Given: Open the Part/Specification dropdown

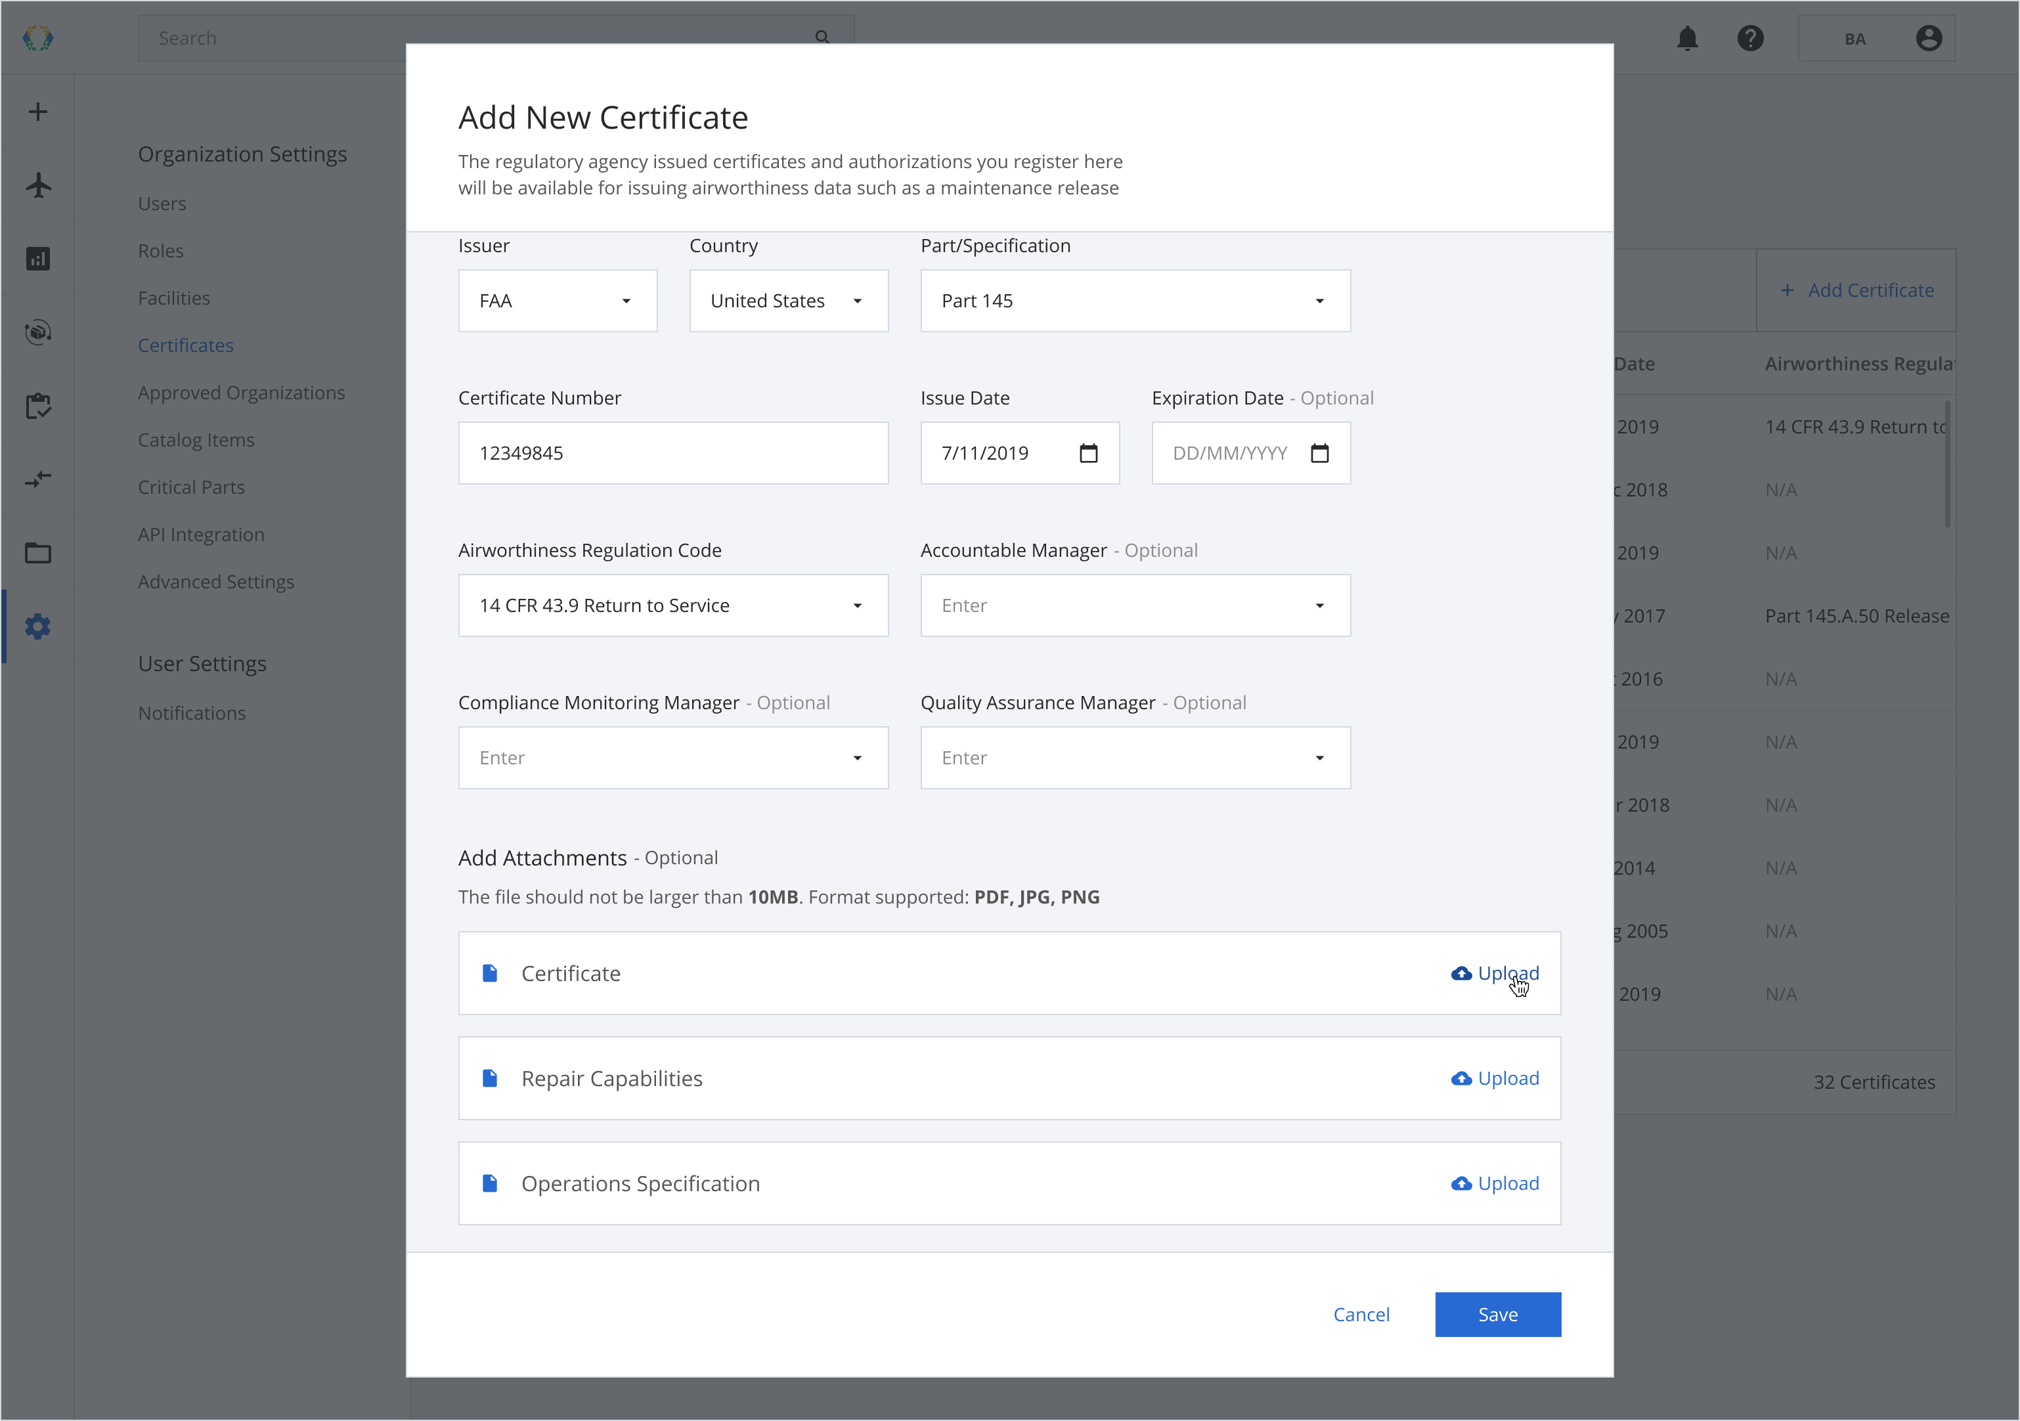Looking at the screenshot, I should click(1136, 301).
